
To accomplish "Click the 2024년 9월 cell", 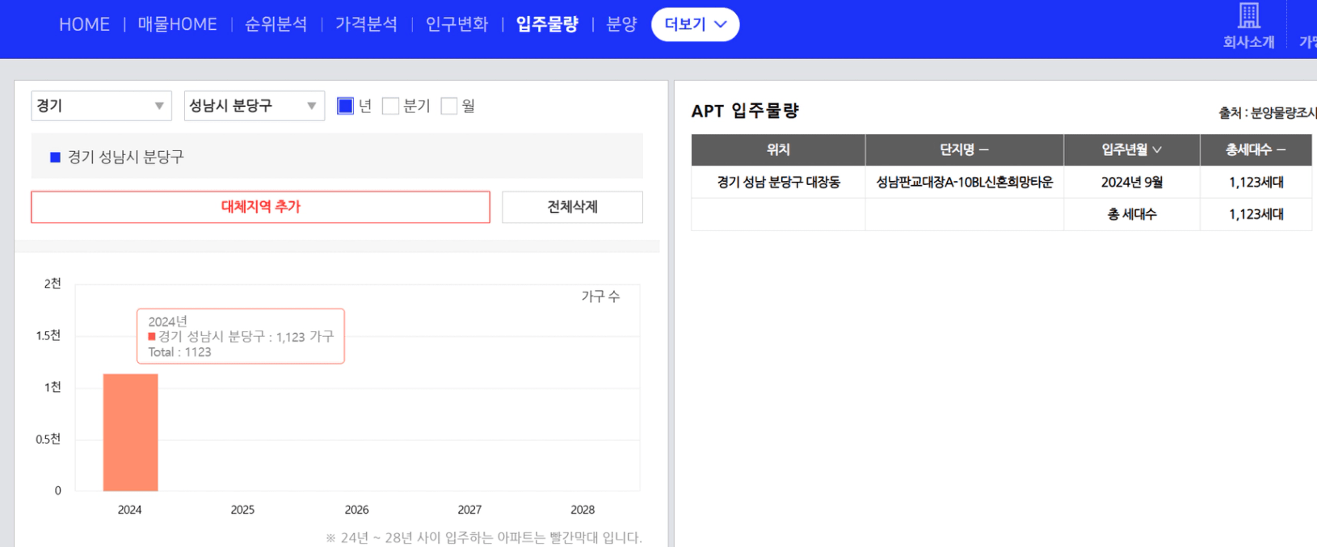I will [1131, 183].
